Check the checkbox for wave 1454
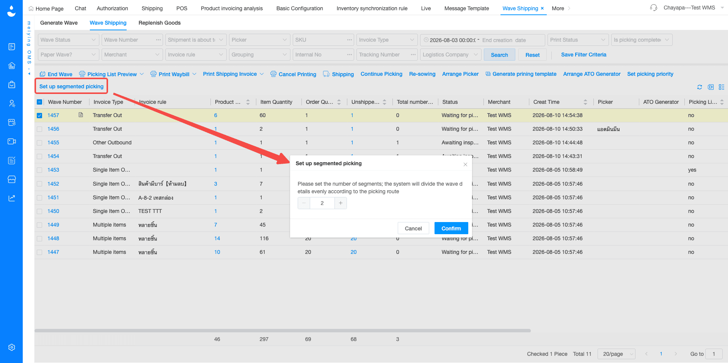728x363 pixels. pos(39,156)
